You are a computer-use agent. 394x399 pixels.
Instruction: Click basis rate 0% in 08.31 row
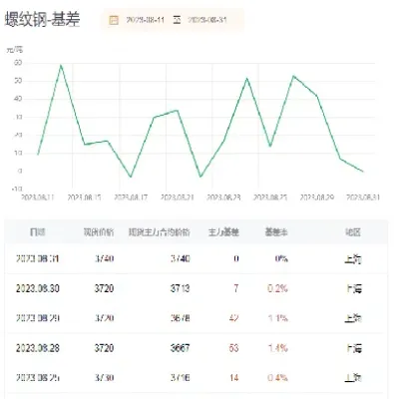(281, 258)
